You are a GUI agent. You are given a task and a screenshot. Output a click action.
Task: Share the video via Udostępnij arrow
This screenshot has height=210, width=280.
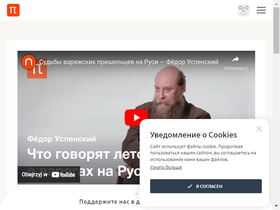click(236, 64)
